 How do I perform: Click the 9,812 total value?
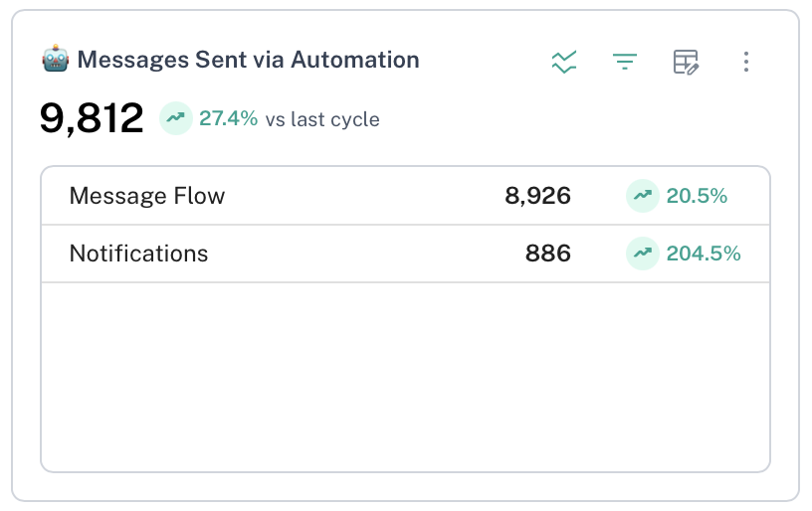tap(92, 119)
